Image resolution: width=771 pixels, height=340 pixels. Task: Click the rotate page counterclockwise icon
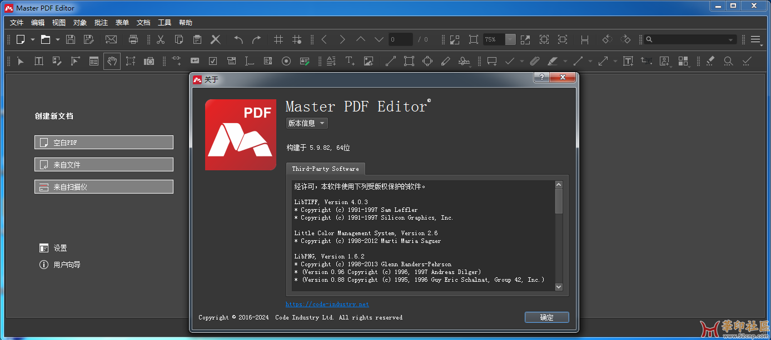pos(607,39)
